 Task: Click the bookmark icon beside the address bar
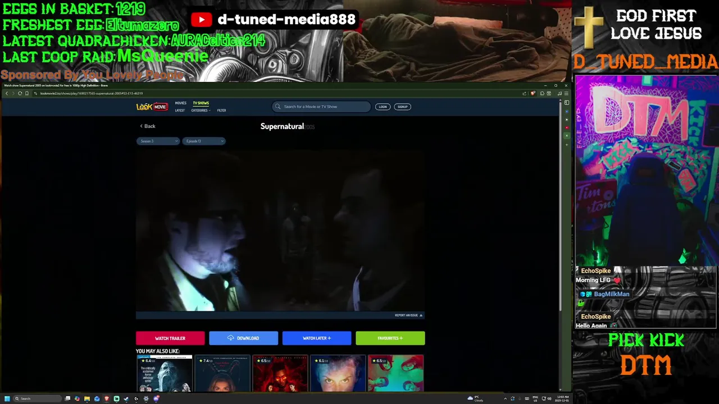[x=26, y=93]
